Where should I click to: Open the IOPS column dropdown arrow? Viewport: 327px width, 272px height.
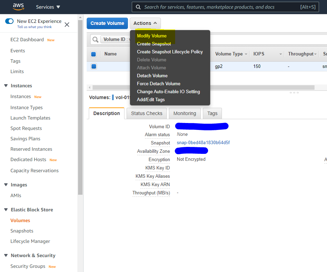[281, 54]
